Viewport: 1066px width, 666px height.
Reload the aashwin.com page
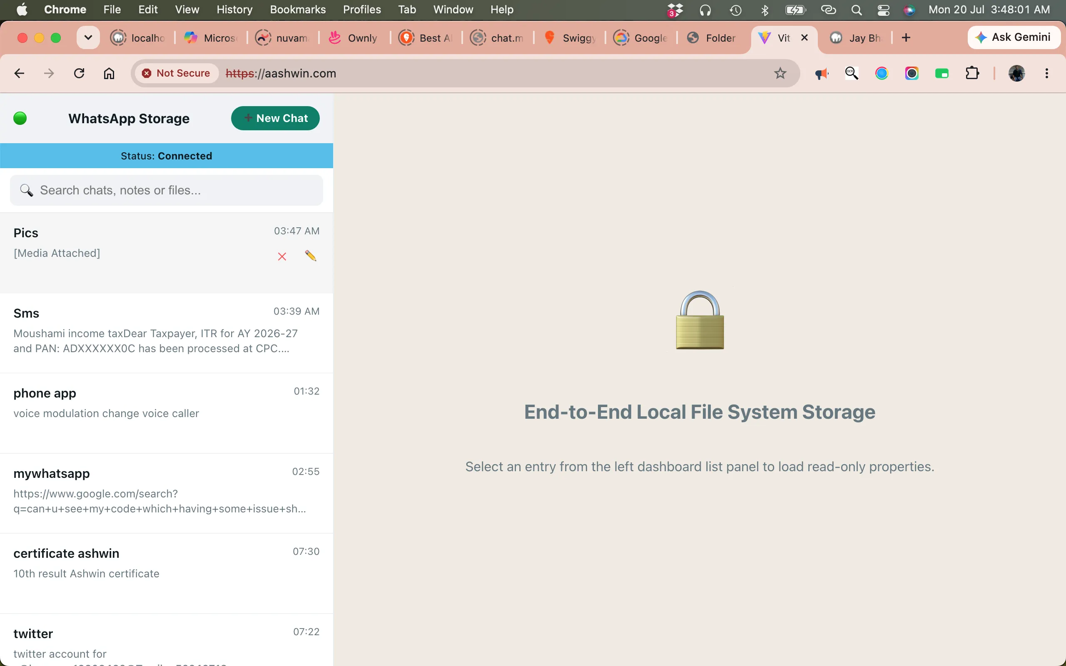pyautogui.click(x=79, y=73)
